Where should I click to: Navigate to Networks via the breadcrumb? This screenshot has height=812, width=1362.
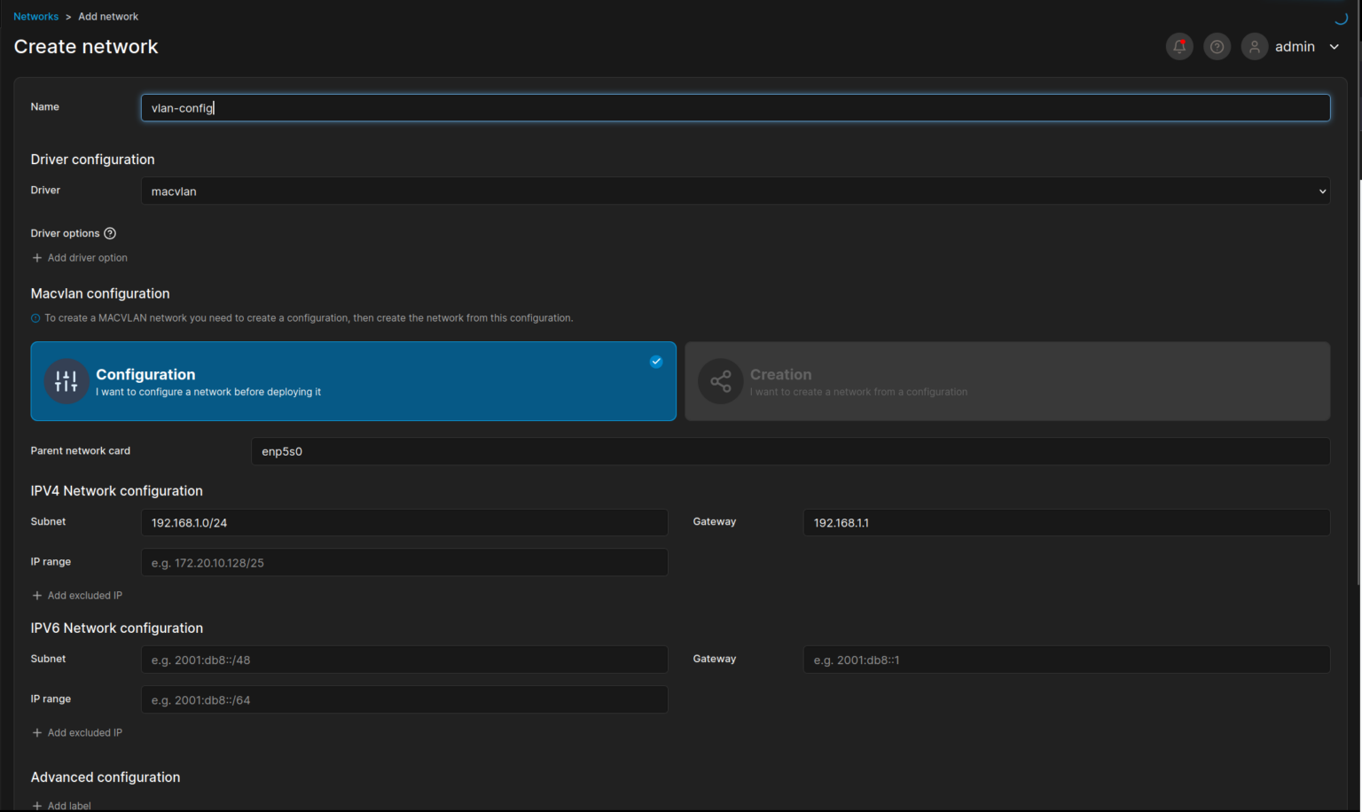click(35, 16)
